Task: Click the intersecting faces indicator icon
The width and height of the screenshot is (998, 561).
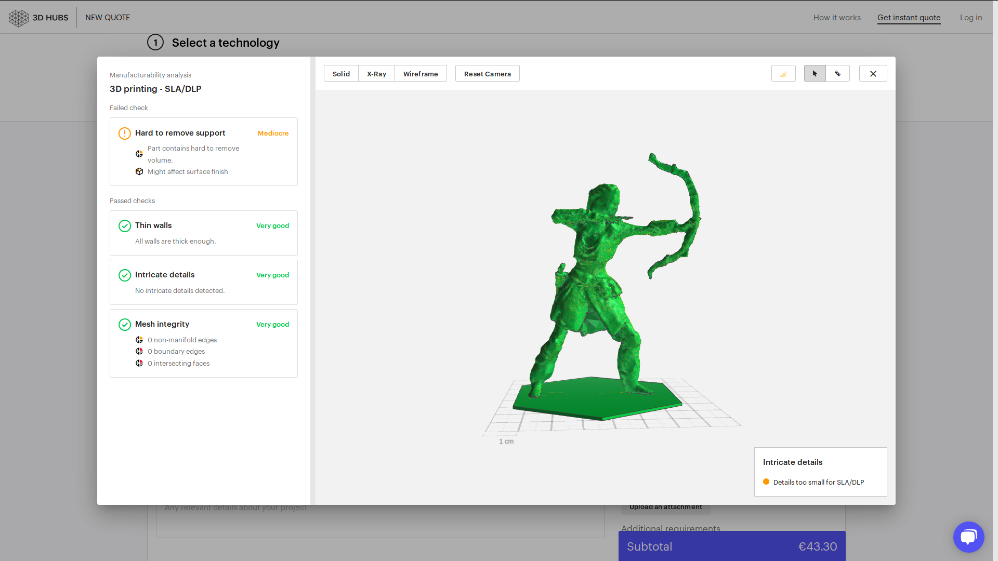Action: [139, 363]
